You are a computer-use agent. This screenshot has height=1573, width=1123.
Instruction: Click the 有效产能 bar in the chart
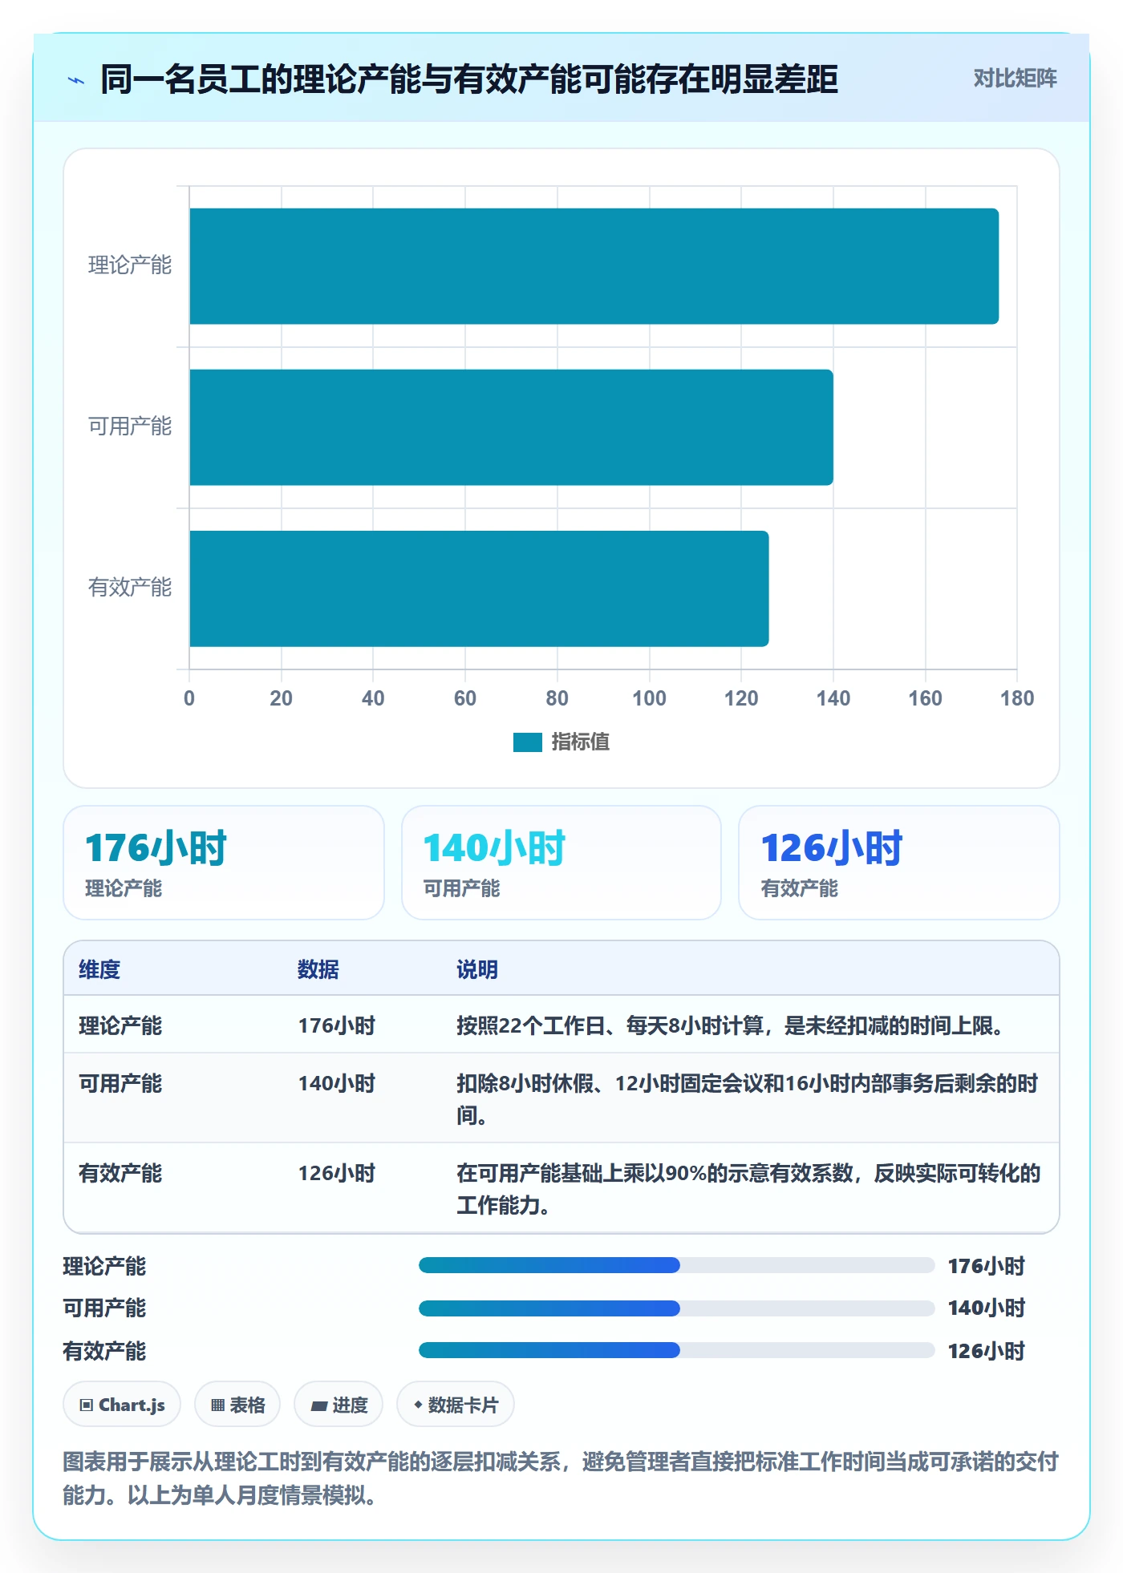[480, 588]
